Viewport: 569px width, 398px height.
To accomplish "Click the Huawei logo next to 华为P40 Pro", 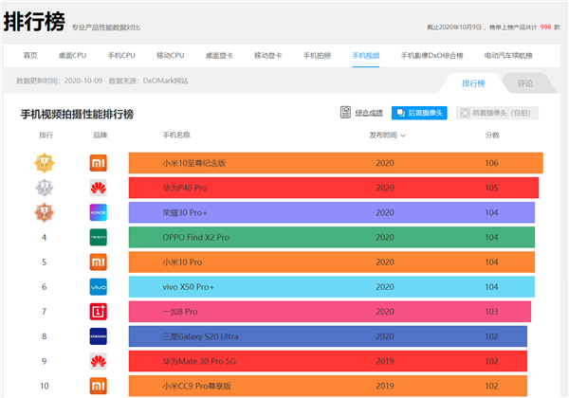I will point(99,188).
